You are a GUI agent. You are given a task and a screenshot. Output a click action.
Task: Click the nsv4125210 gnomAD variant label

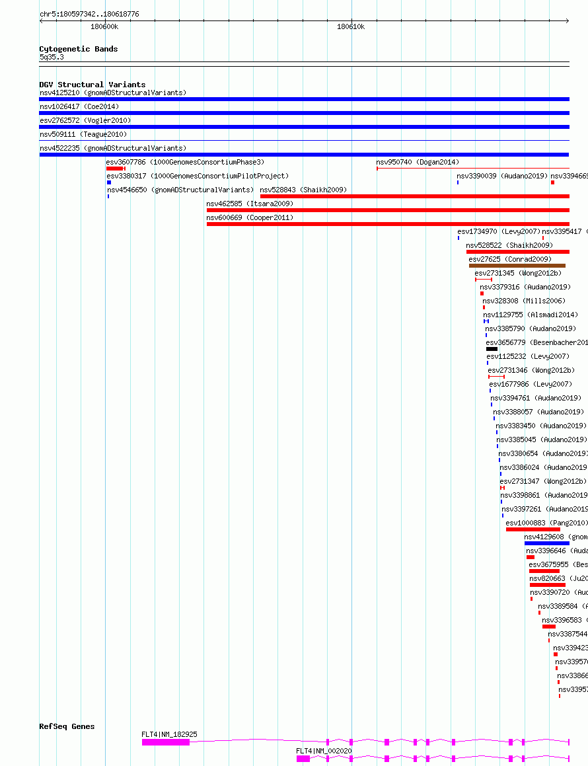(113, 93)
